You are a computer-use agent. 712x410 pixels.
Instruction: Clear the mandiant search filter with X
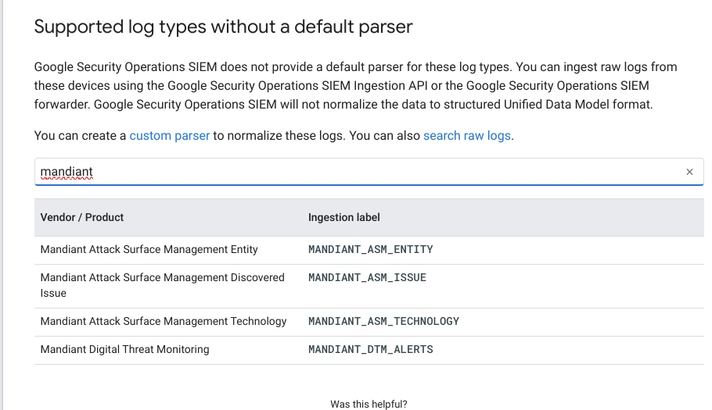[689, 172]
